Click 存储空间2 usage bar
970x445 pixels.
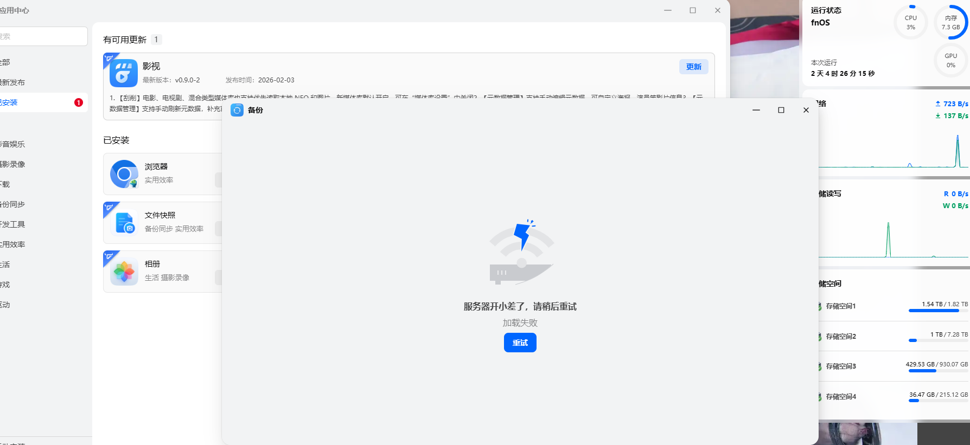click(938, 340)
